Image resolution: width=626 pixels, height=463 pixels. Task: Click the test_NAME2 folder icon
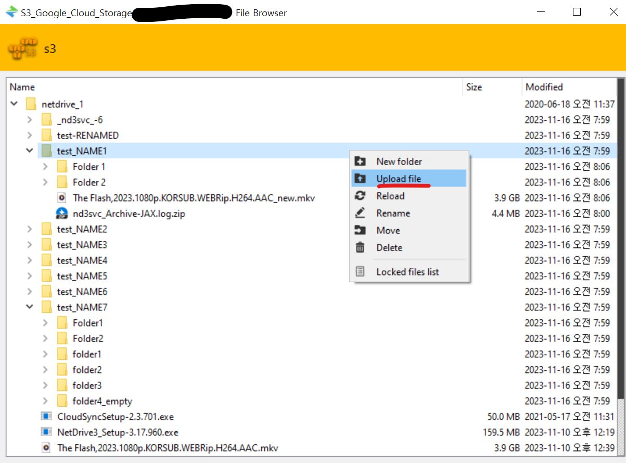click(x=47, y=229)
